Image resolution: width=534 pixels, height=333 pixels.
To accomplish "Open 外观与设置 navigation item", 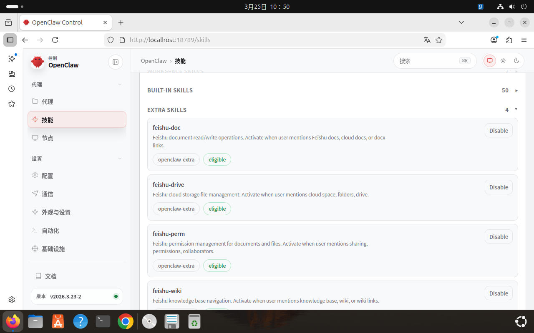I will pyautogui.click(x=77, y=212).
